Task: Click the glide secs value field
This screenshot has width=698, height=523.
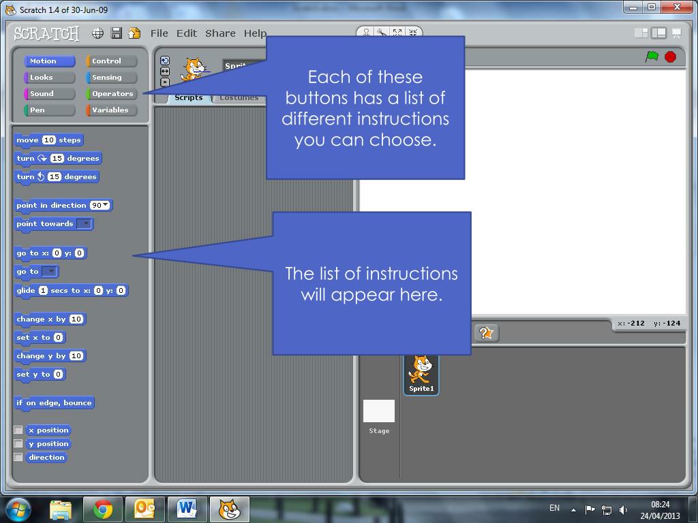Action: pos(43,290)
